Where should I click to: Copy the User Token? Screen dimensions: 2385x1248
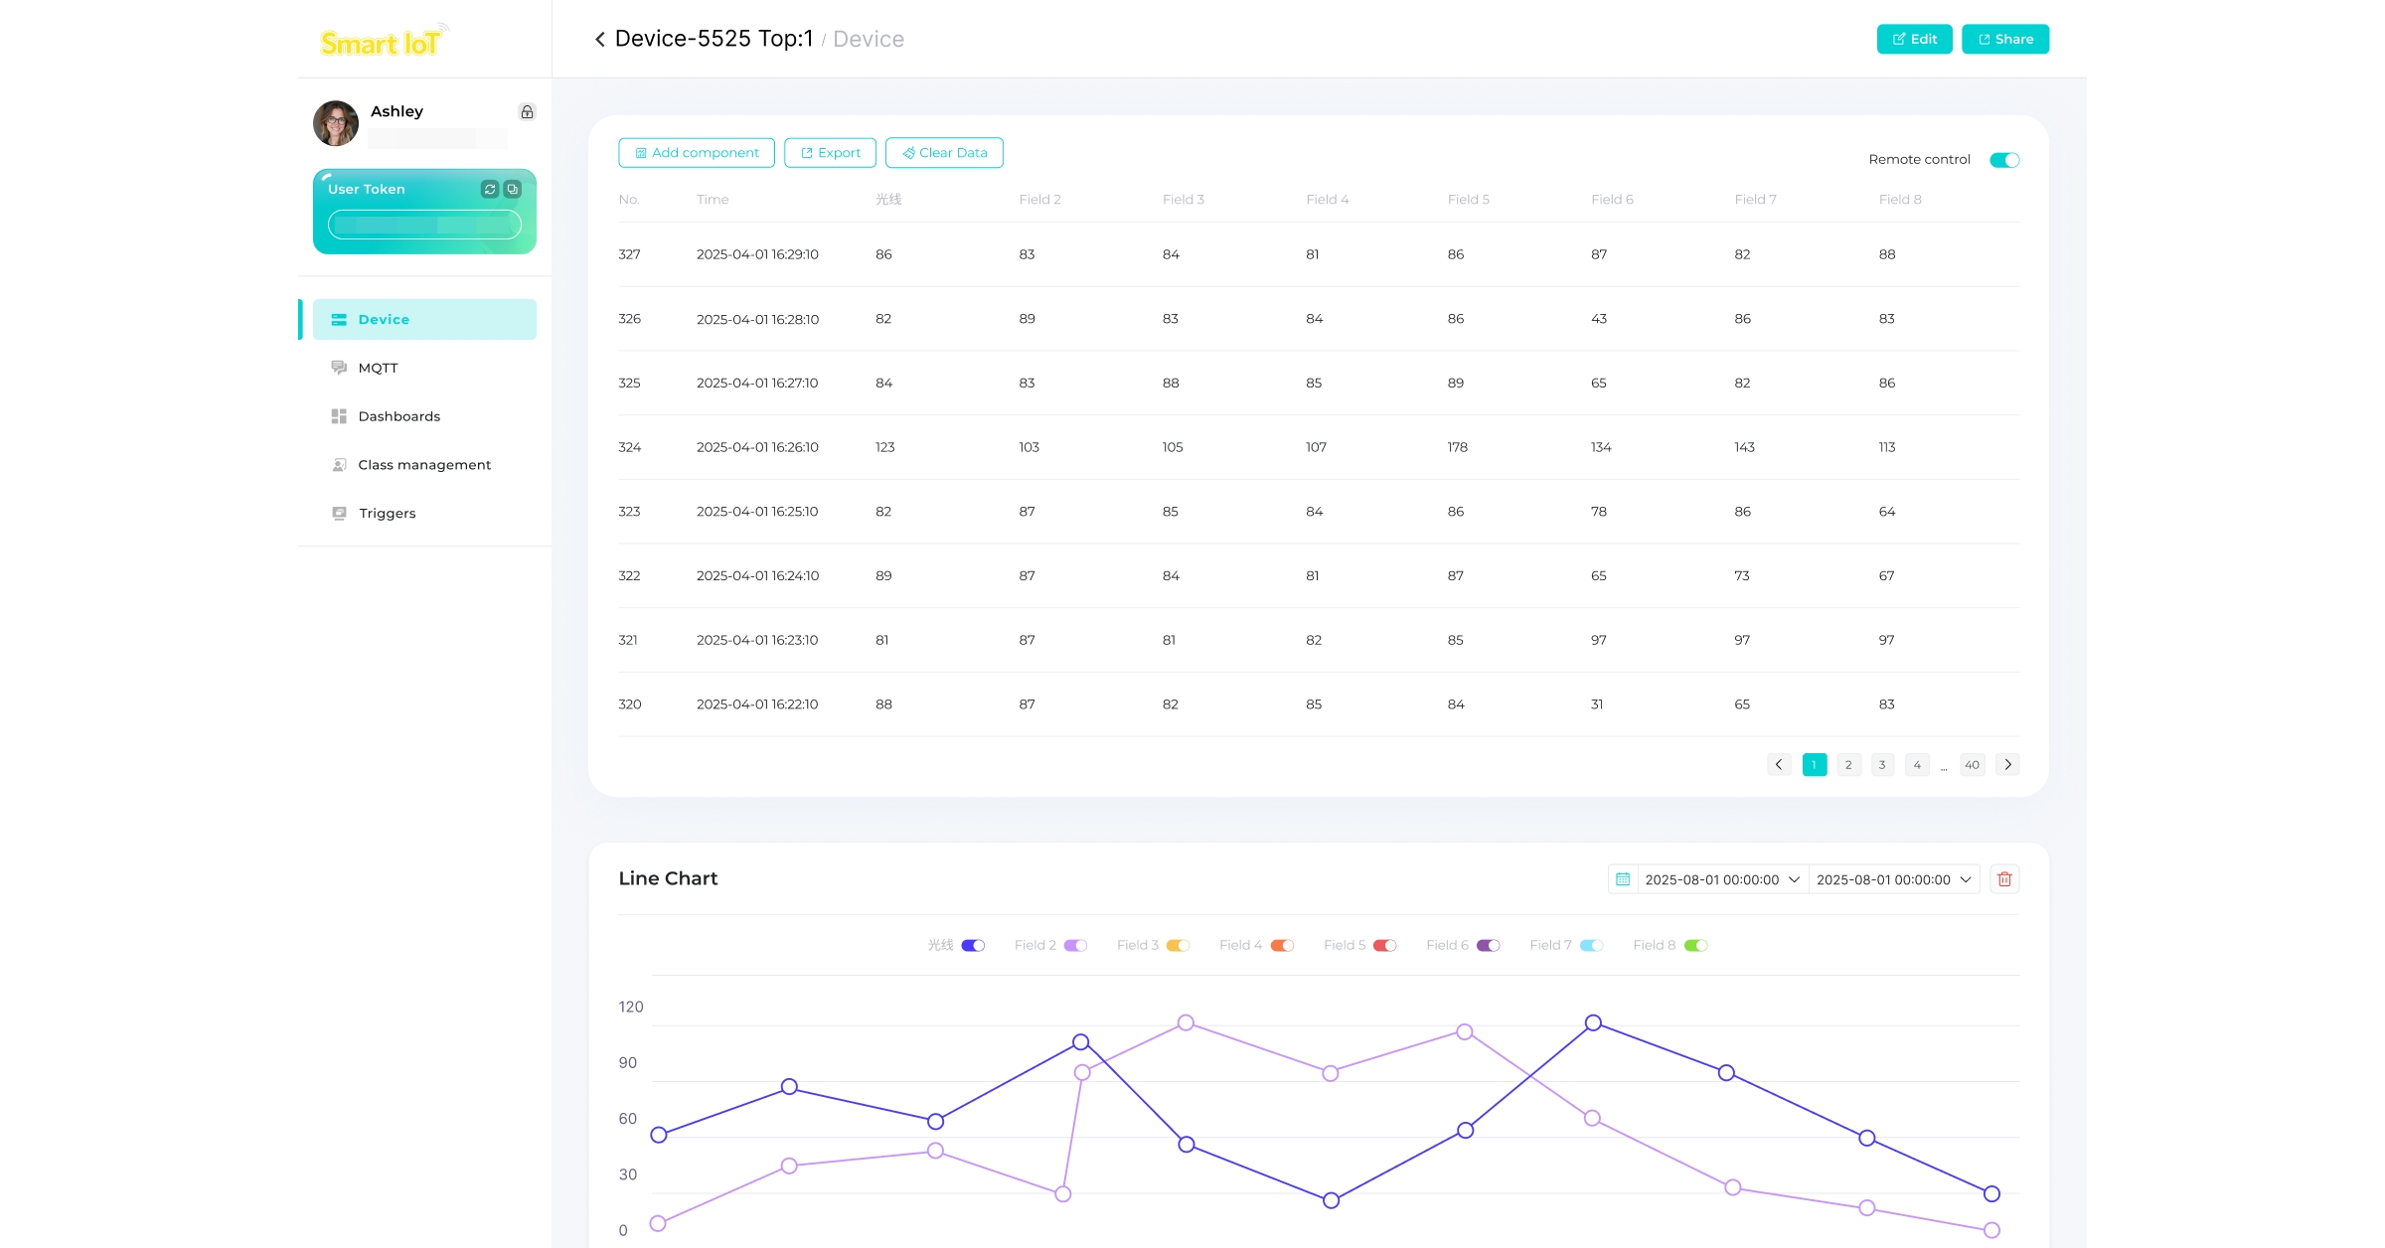pyautogui.click(x=512, y=189)
